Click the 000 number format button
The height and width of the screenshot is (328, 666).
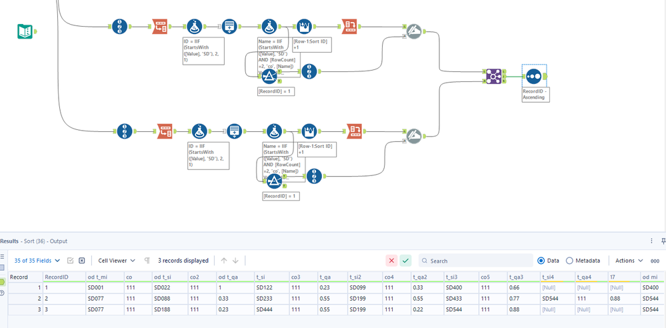coord(655,261)
